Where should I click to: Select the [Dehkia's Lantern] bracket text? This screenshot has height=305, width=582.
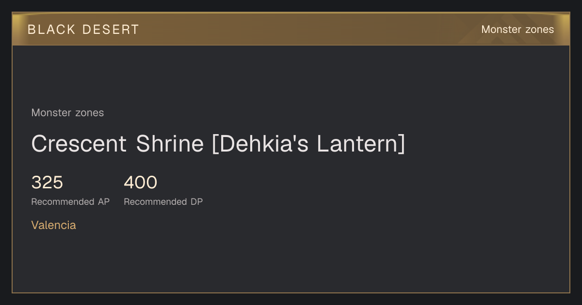click(x=308, y=144)
